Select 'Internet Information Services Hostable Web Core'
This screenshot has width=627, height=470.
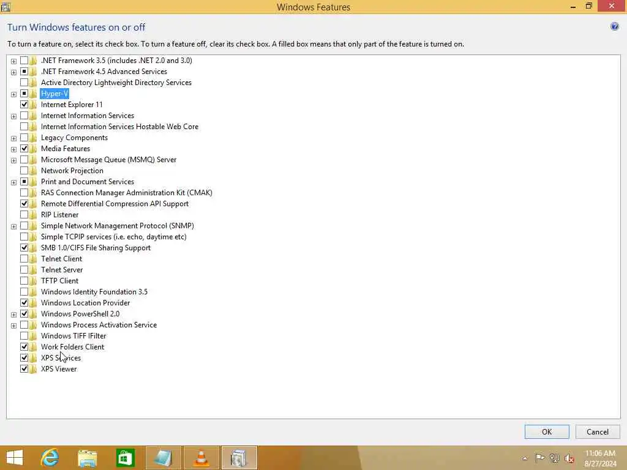[x=119, y=127]
